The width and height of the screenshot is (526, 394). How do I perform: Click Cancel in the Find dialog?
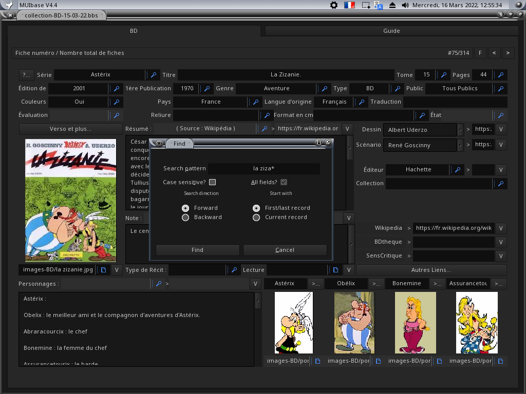[x=285, y=250]
